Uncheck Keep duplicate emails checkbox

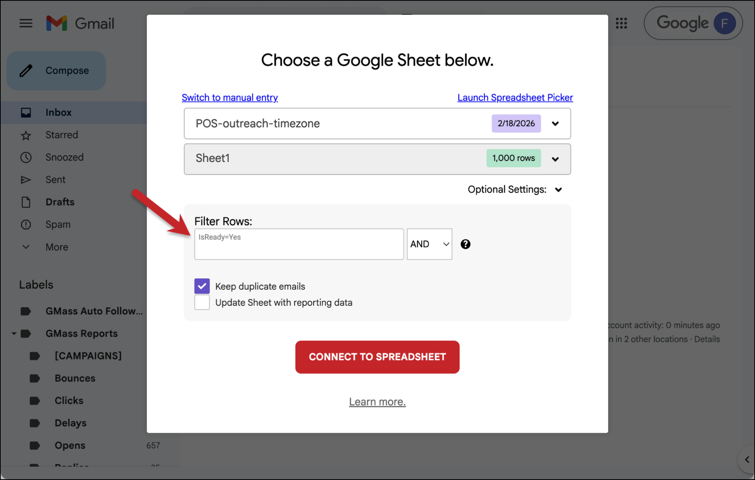pos(202,286)
